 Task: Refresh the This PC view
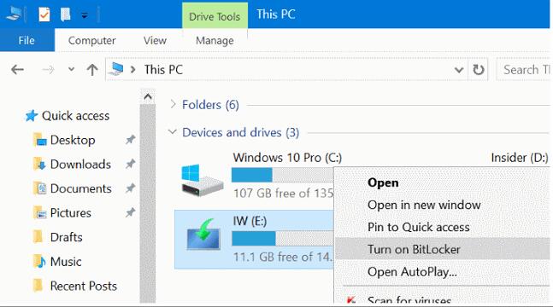pos(479,69)
